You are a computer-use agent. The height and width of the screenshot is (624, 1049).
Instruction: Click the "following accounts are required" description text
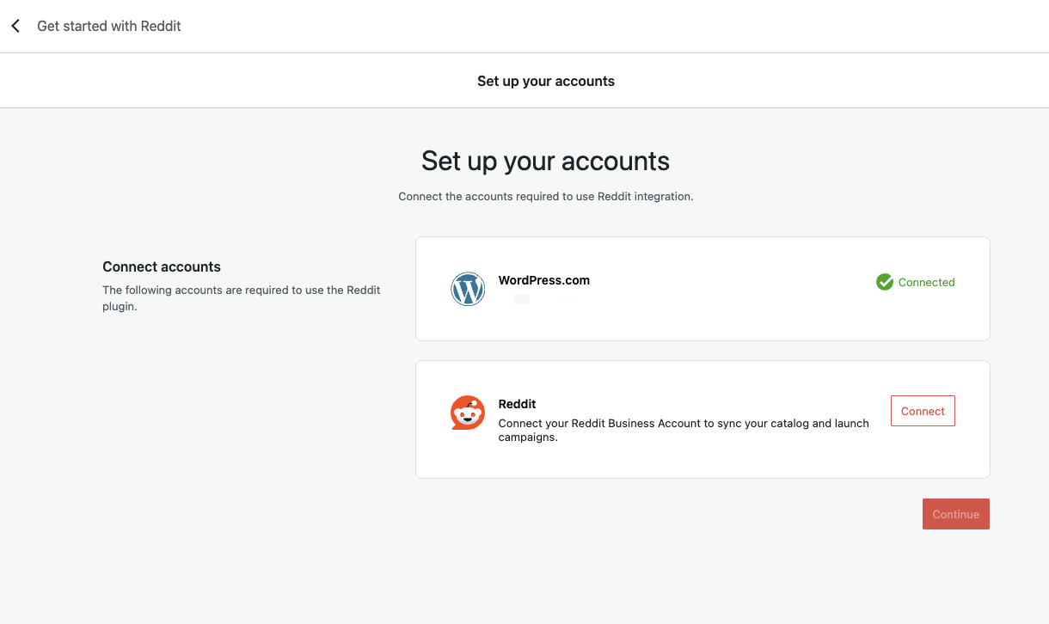pos(241,297)
